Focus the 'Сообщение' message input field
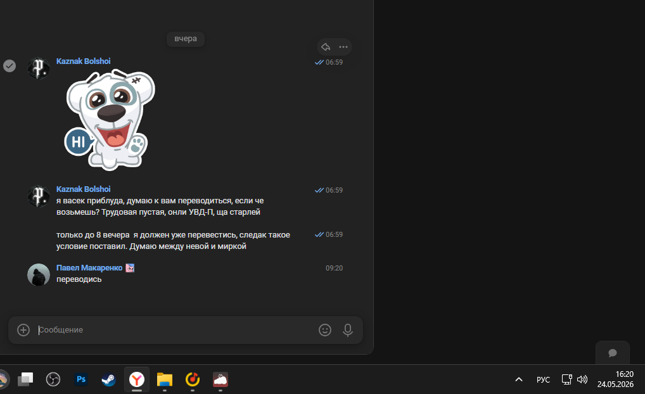 175,330
